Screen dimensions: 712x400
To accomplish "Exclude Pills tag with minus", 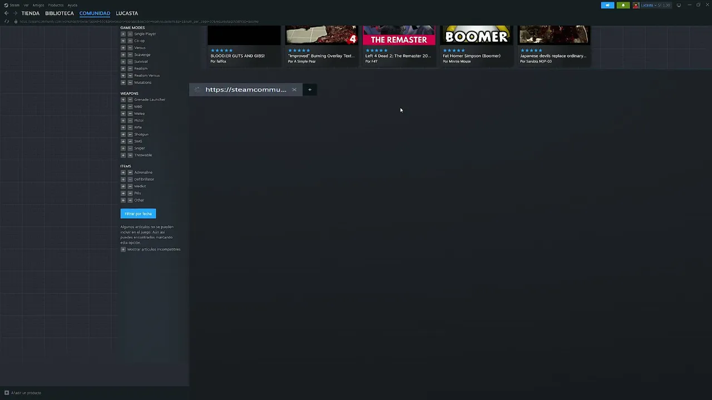I will pos(130,193).
